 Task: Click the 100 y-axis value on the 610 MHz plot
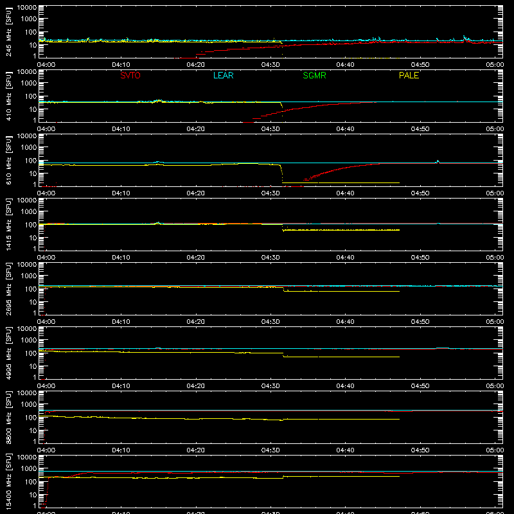click(31, 161)
